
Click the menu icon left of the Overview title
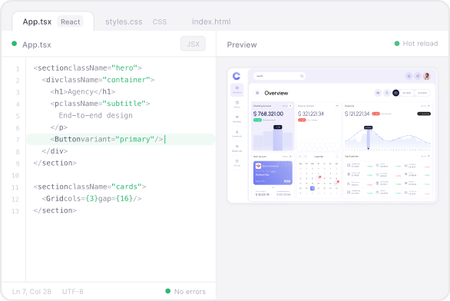tap(257, 93)
